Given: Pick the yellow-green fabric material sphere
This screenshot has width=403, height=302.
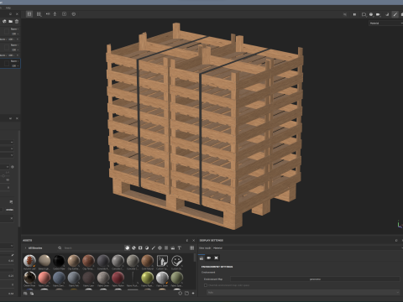Looking at the screenshot, I should [x=148, y=278].
